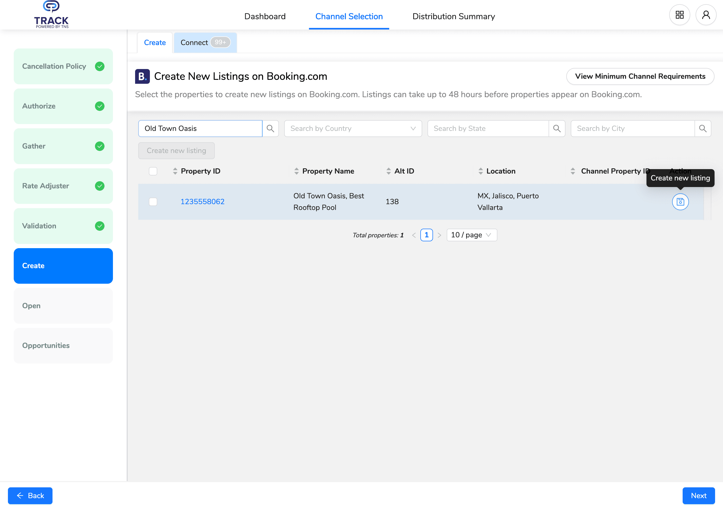
Task: Click the create listing action icon for 1235558062
Action: tap(680, 202)
